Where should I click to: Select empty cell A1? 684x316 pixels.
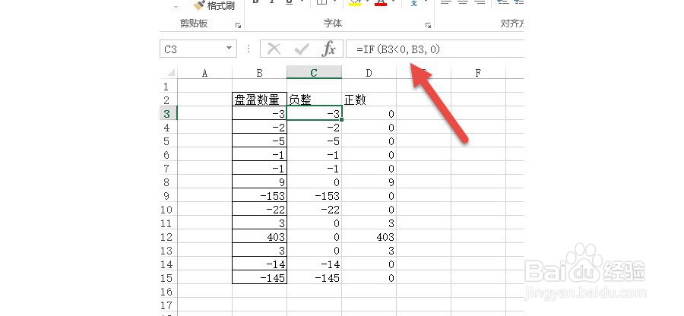[205, 87]
